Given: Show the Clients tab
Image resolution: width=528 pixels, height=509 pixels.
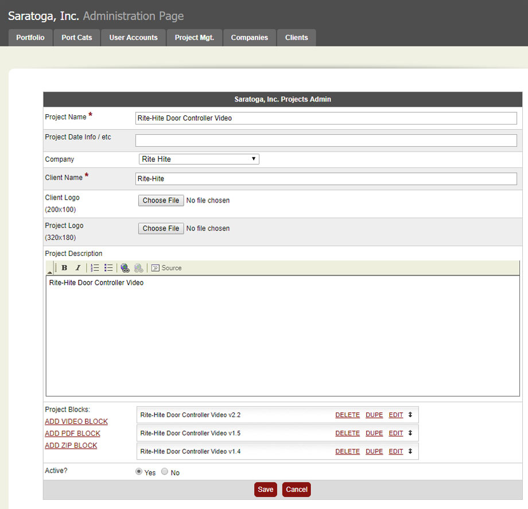Looking at the screenshot, I should tap(297, 38).
